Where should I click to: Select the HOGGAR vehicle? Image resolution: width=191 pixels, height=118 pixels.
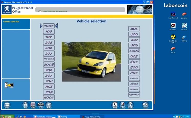click(49, 59)
